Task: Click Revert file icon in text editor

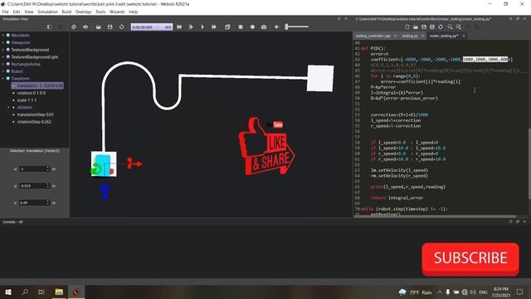Action: [x=441, y=27]
